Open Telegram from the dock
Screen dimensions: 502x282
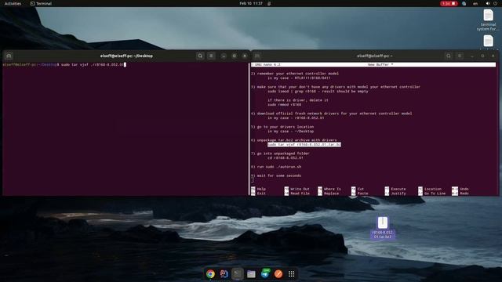tap(265, 273)
